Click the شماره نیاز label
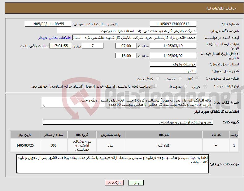This screenshot has width=244, height=191. click(230, 24)
